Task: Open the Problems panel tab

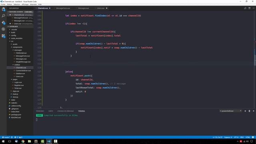Action: click(x=40, y=111)
